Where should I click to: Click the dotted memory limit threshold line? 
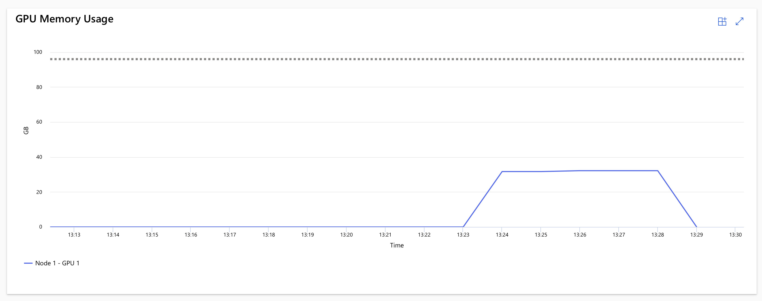click(396, 59)
